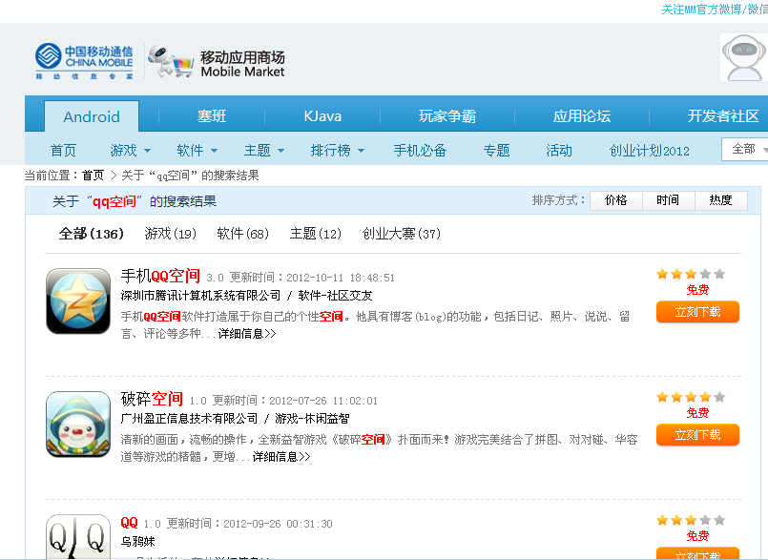
Task: Switch to the 塞班 tab
Action: (x=212, y=116)
